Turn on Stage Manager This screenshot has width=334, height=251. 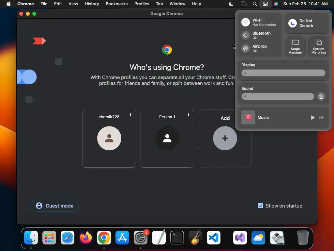click(x=295, y=46)
